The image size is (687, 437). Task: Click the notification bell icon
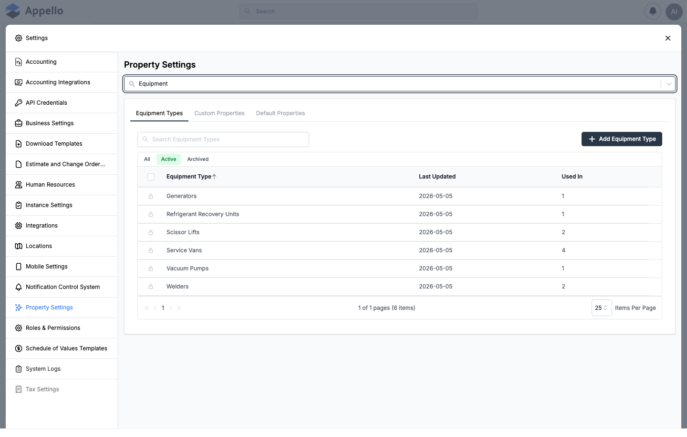click(653, 11)
